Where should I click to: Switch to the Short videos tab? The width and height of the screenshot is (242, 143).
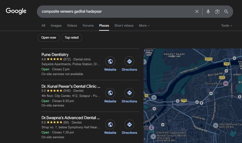click(x=124, y=26)
